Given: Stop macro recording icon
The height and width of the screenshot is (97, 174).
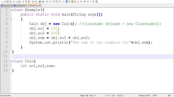Looking at the screenshot, I should coord(88,2).
